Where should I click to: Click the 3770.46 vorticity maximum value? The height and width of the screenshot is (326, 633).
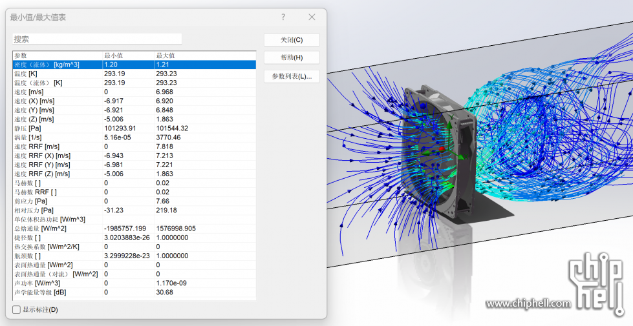[x=168, y=138]
